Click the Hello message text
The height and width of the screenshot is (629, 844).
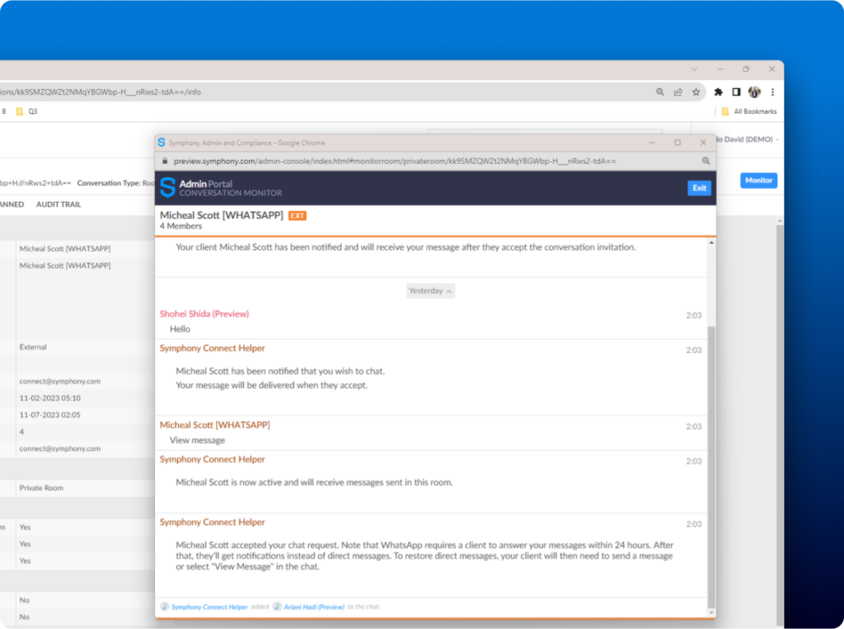(x=180, y=329)
